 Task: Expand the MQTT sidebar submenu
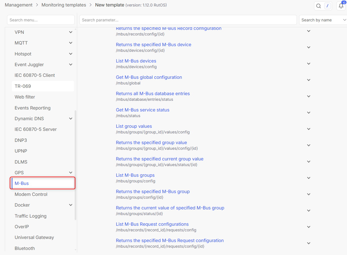[x=71, y=43]
